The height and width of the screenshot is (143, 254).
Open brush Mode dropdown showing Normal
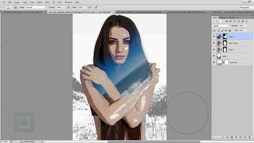(36, 8)
